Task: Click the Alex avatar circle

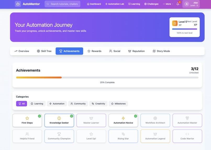Action: click(x=187, y=4)
